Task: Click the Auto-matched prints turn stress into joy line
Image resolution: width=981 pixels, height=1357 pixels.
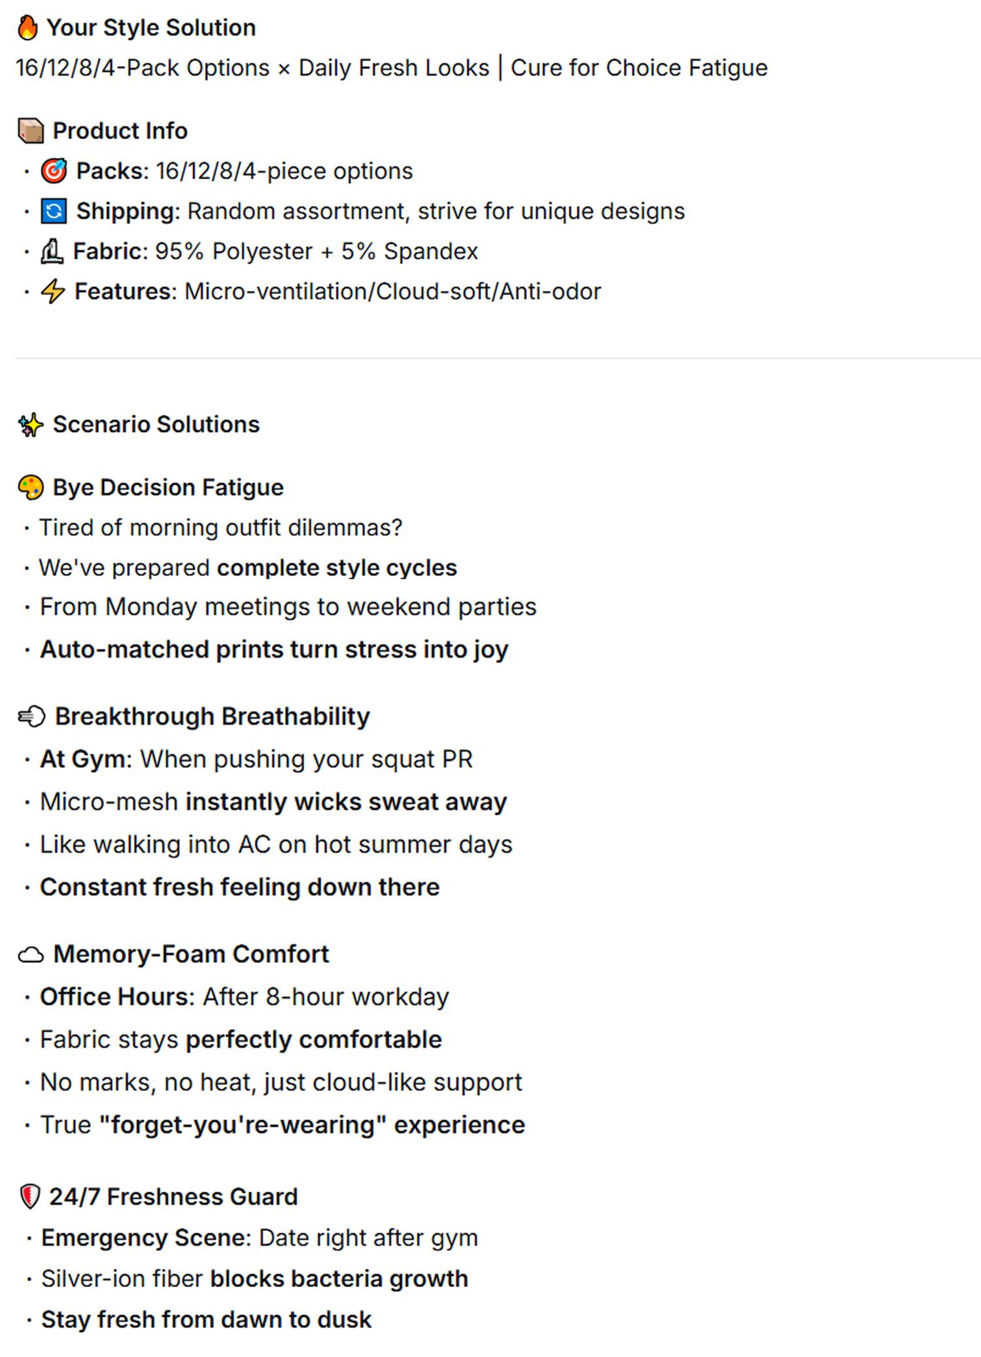Action: pos(274,650)
